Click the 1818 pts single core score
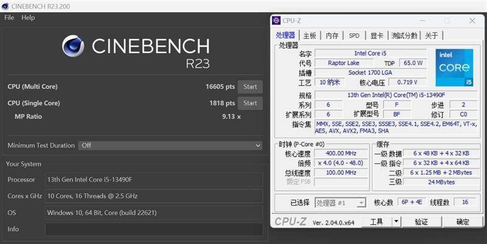487x244 pixels. pyautogui.click(x=222, y=103)
